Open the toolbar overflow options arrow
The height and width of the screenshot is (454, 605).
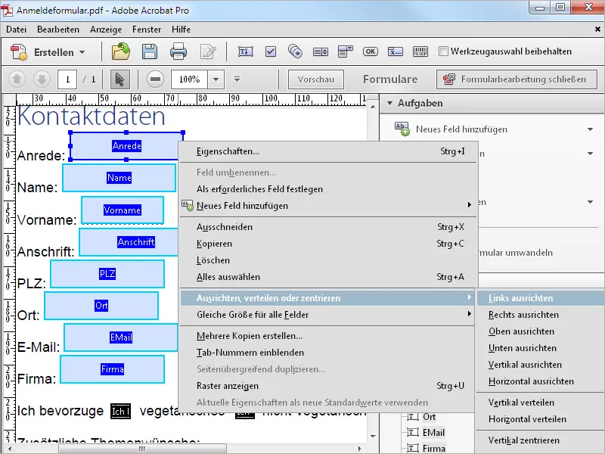(237, 79)
